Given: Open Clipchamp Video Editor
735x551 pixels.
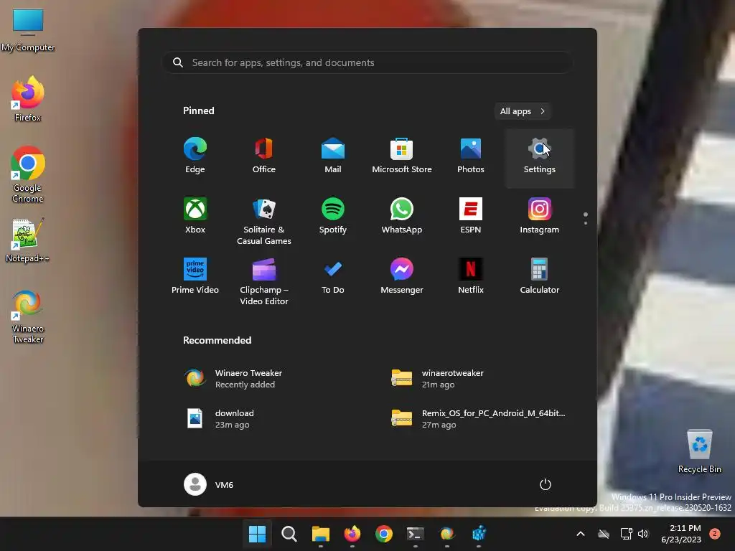Looking at the screenshot, I should click(x=264, y=281).
